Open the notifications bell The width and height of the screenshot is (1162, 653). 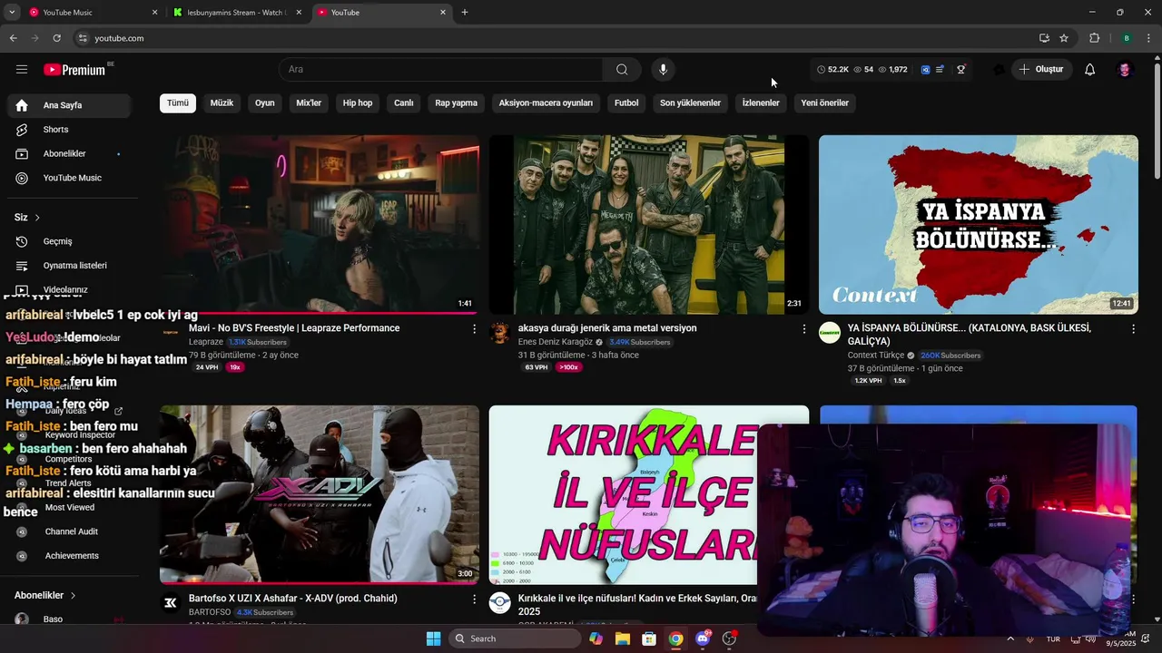1090,69
